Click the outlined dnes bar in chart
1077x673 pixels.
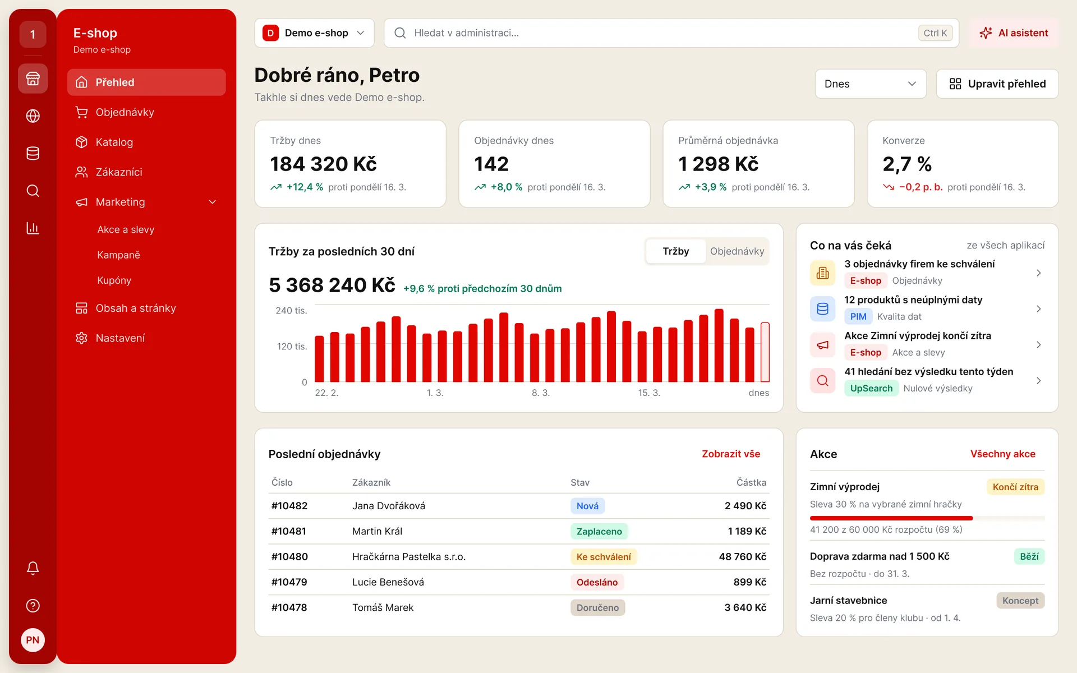pyautogui.click(x=765, y=352)
